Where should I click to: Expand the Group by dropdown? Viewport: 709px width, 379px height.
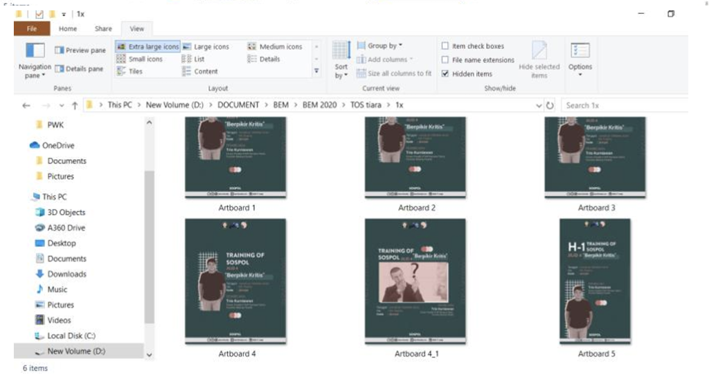(382, 46)
